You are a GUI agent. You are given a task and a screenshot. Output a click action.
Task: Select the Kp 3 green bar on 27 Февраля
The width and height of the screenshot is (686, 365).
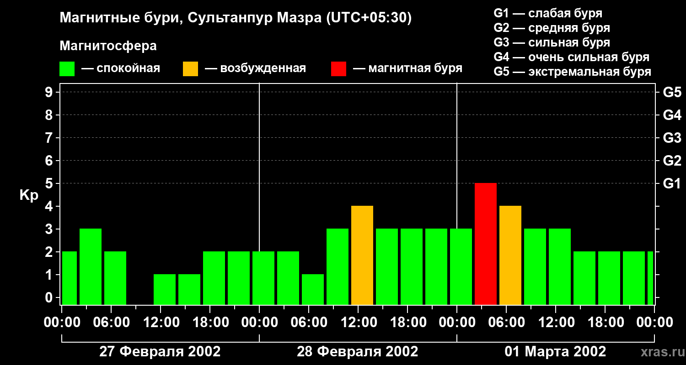91,267
